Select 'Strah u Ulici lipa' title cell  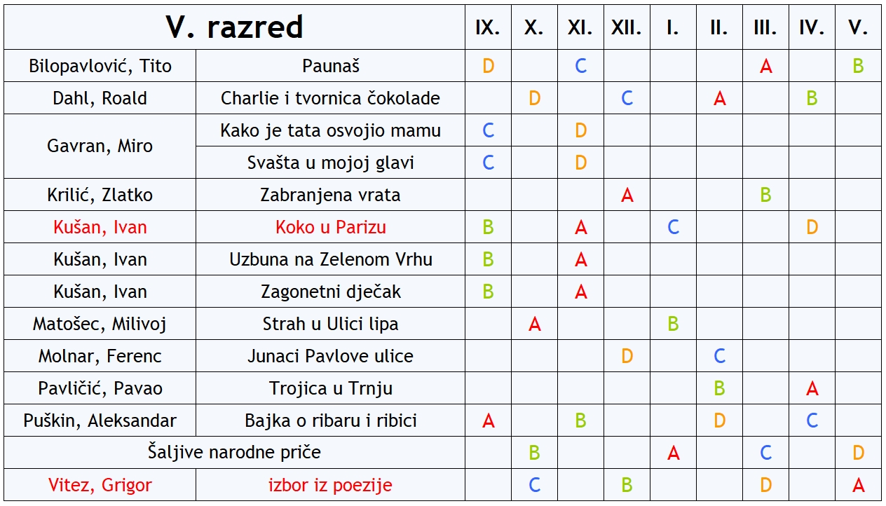pyautogui.click(x=331, y=324)
